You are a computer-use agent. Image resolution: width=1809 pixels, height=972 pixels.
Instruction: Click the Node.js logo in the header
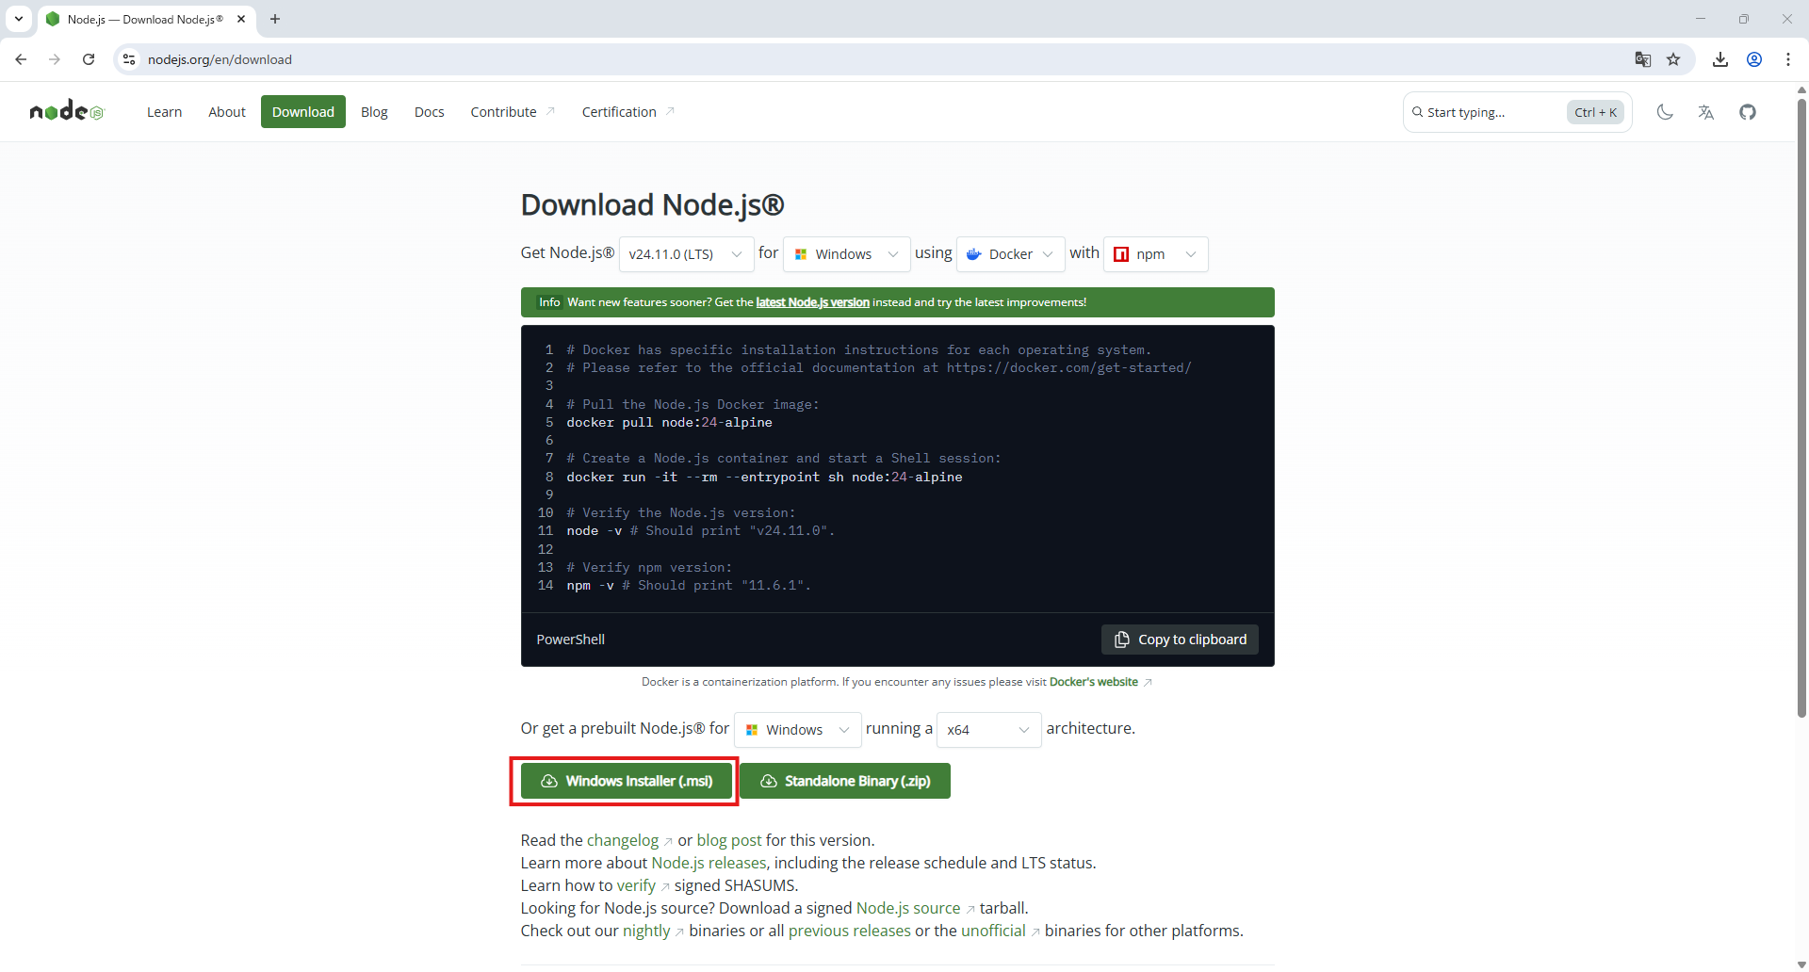(x=66, y=111)
